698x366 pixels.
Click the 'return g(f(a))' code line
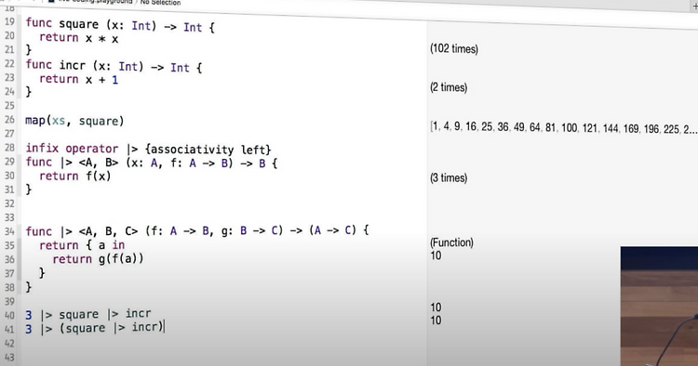(98, 259)
